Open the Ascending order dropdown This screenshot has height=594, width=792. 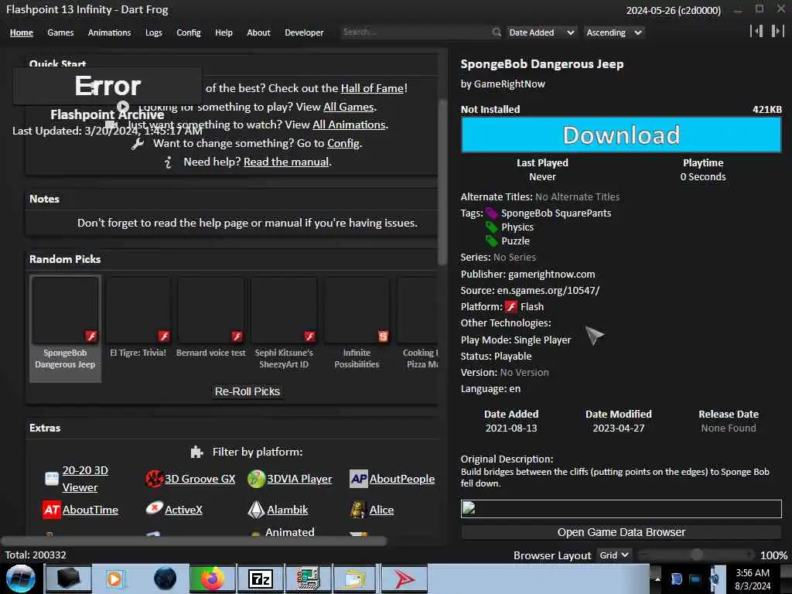point(613,32)
